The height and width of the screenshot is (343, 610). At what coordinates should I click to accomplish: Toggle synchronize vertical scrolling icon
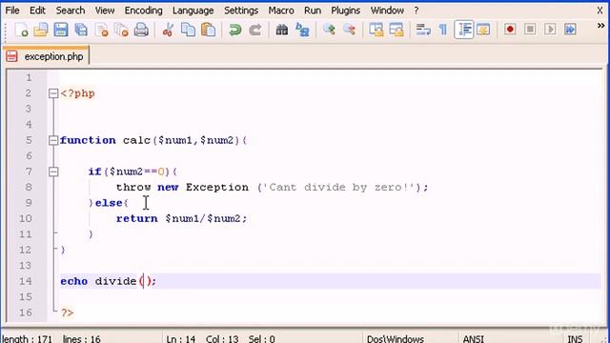pos(376,30)
